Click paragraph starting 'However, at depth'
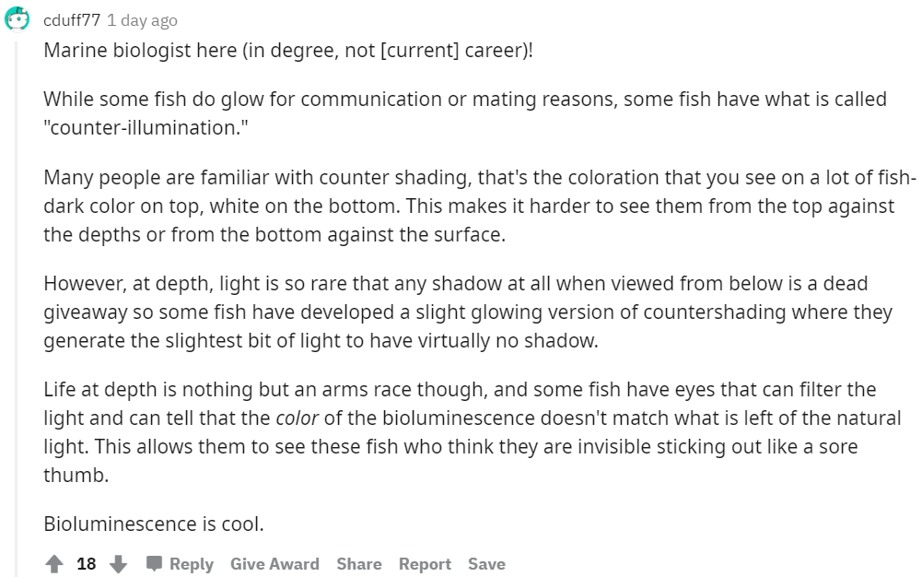922x577 pixels. coord(468,312)
